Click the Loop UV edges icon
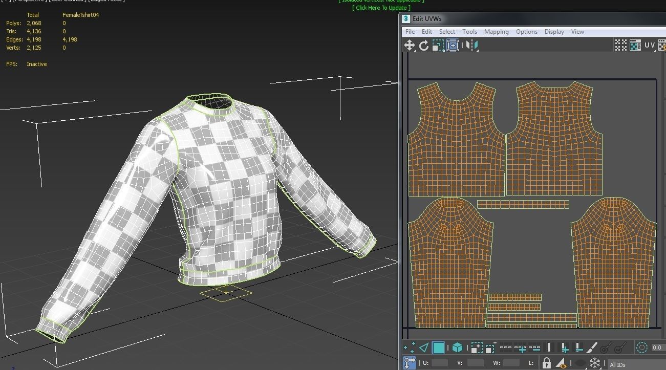This screenshot has width=666, height=370. [505, 347]
